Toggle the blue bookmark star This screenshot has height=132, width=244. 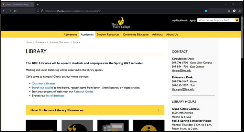click(x=206, y=11)
